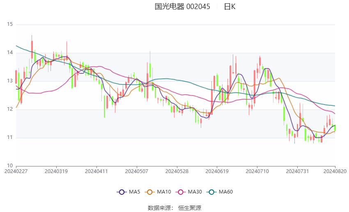
Task: Click the 14 price axis label
Action: (10, 52)
